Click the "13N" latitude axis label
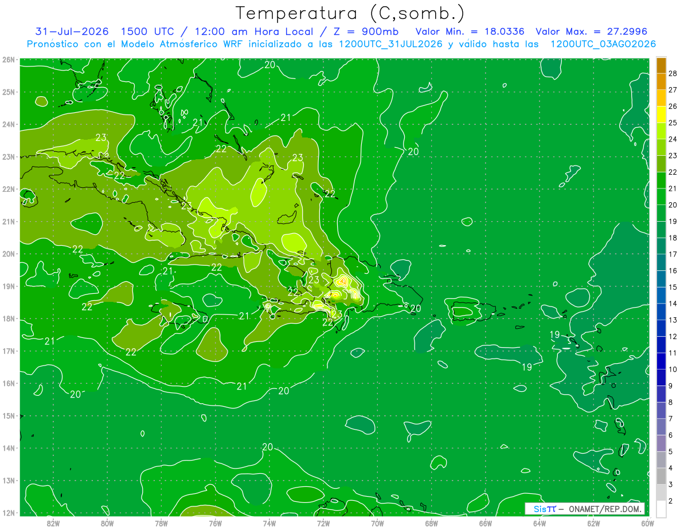The height and width of the screenshot is (531, 688). coord(9,481)
